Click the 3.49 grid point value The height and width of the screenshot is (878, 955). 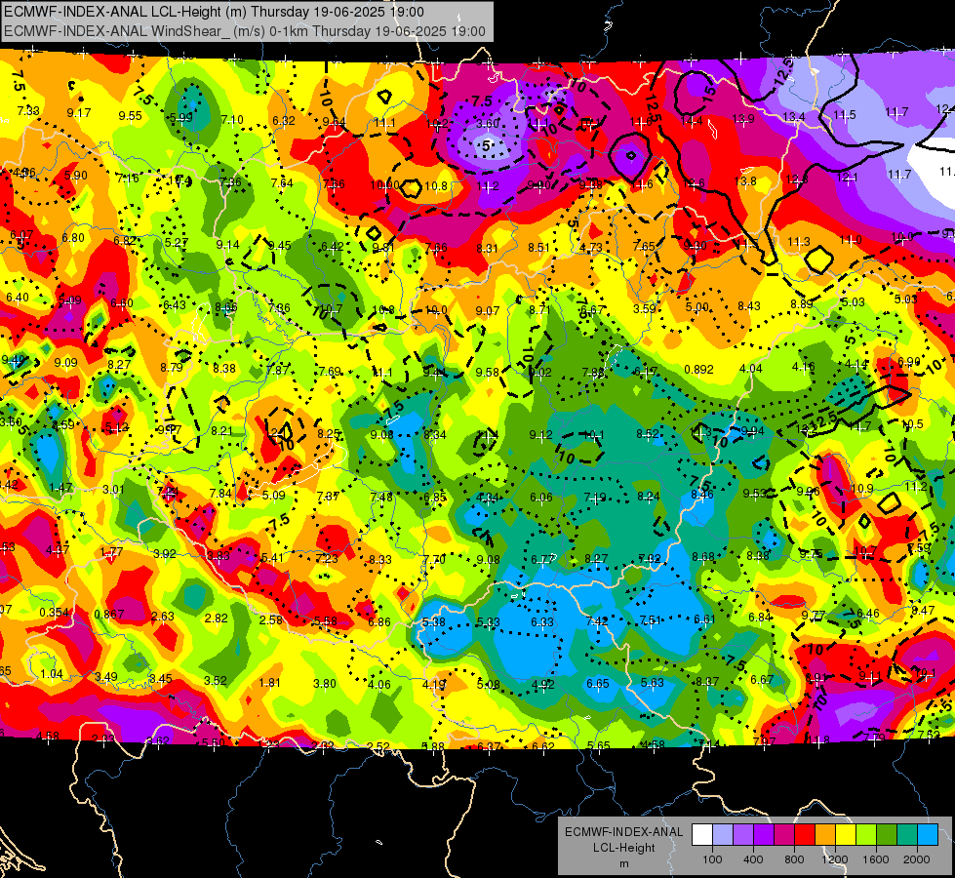click(x=106, y=676)
